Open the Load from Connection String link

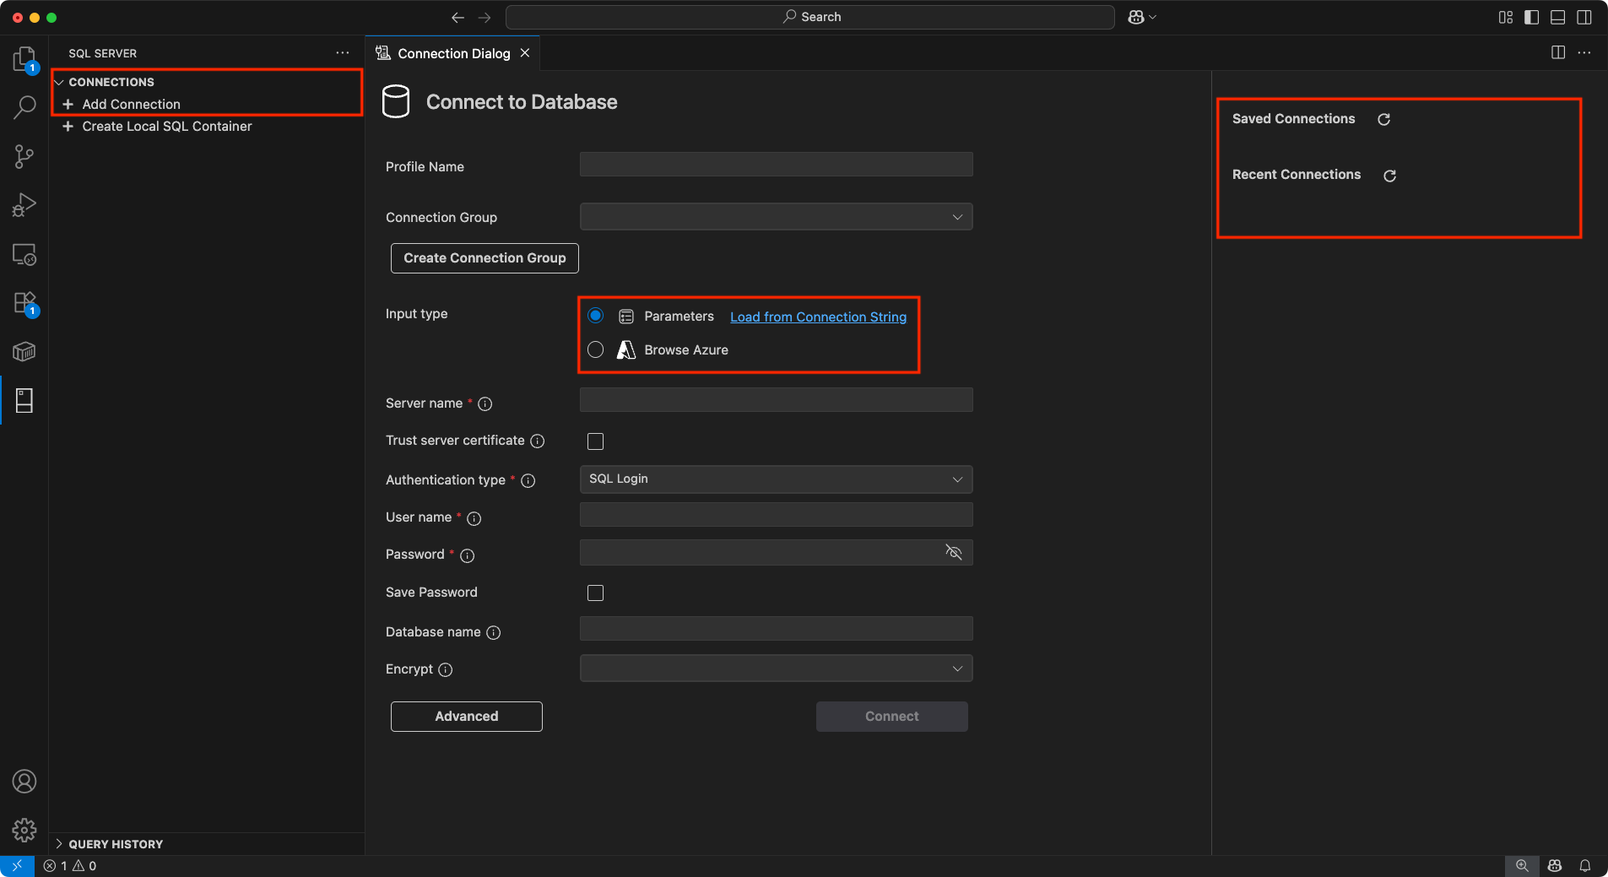pos(818,317)
